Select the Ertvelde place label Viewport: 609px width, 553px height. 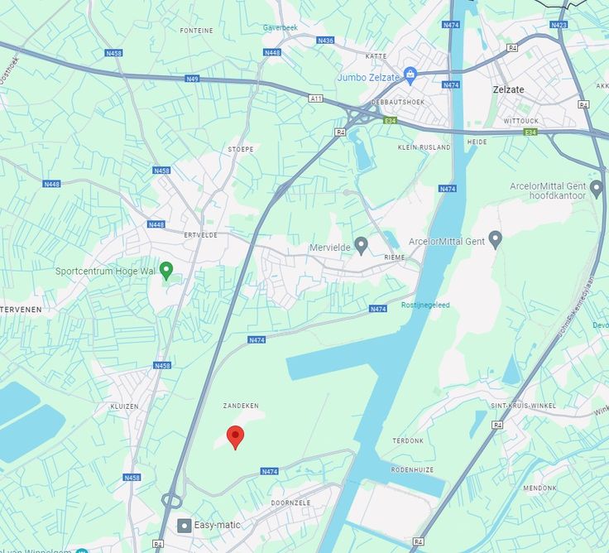201,235
